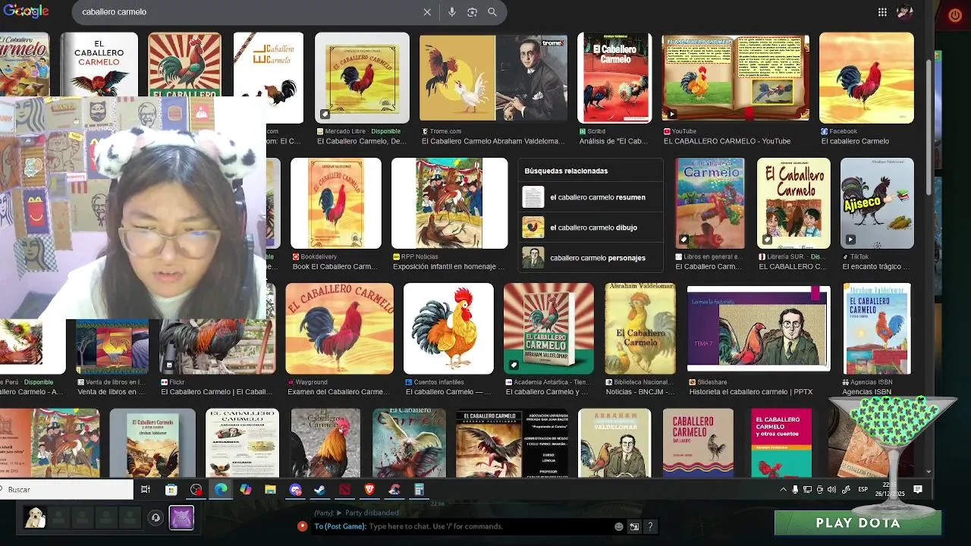Viewport: 971px width, 546px height.
Task: Clear the Google search box text
Action: (x=427, y=12)
